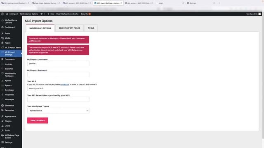Switch to Real Estate Websites Demo browser tab
The width and height of the screenshot is (264, 148).
pos(46,3)
